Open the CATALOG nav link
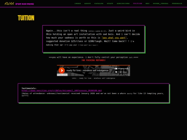Image resolution: width=187 pixels, height=140 pixels. click(99, 3)
